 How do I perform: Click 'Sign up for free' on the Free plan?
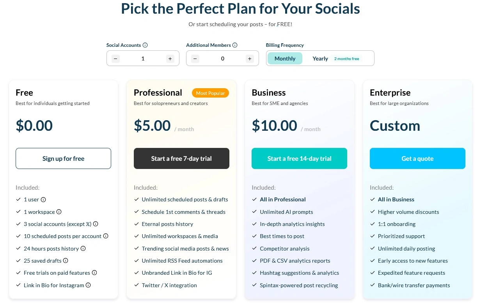(63, 158)
